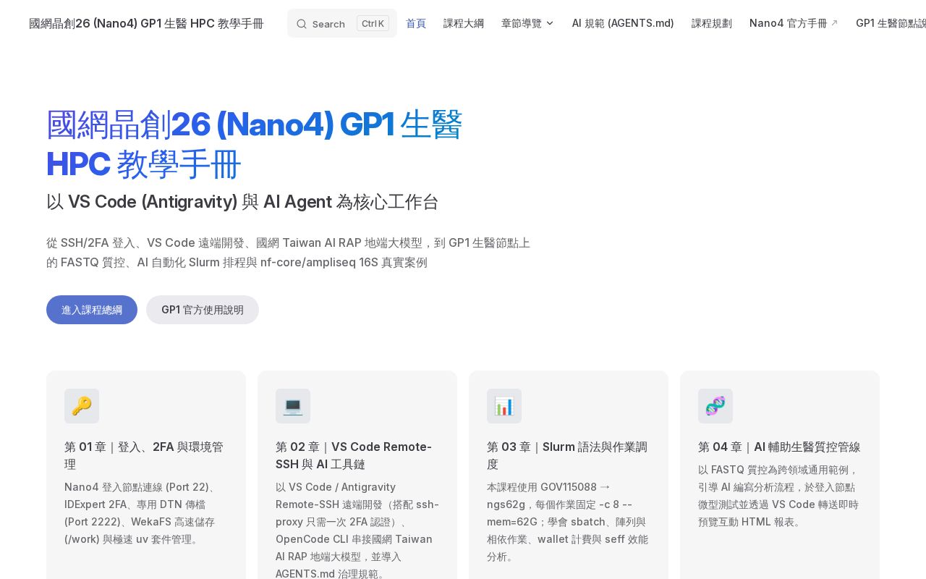
Task: Click the GP1 官方使用說明 button
Action: click(203, 310)
